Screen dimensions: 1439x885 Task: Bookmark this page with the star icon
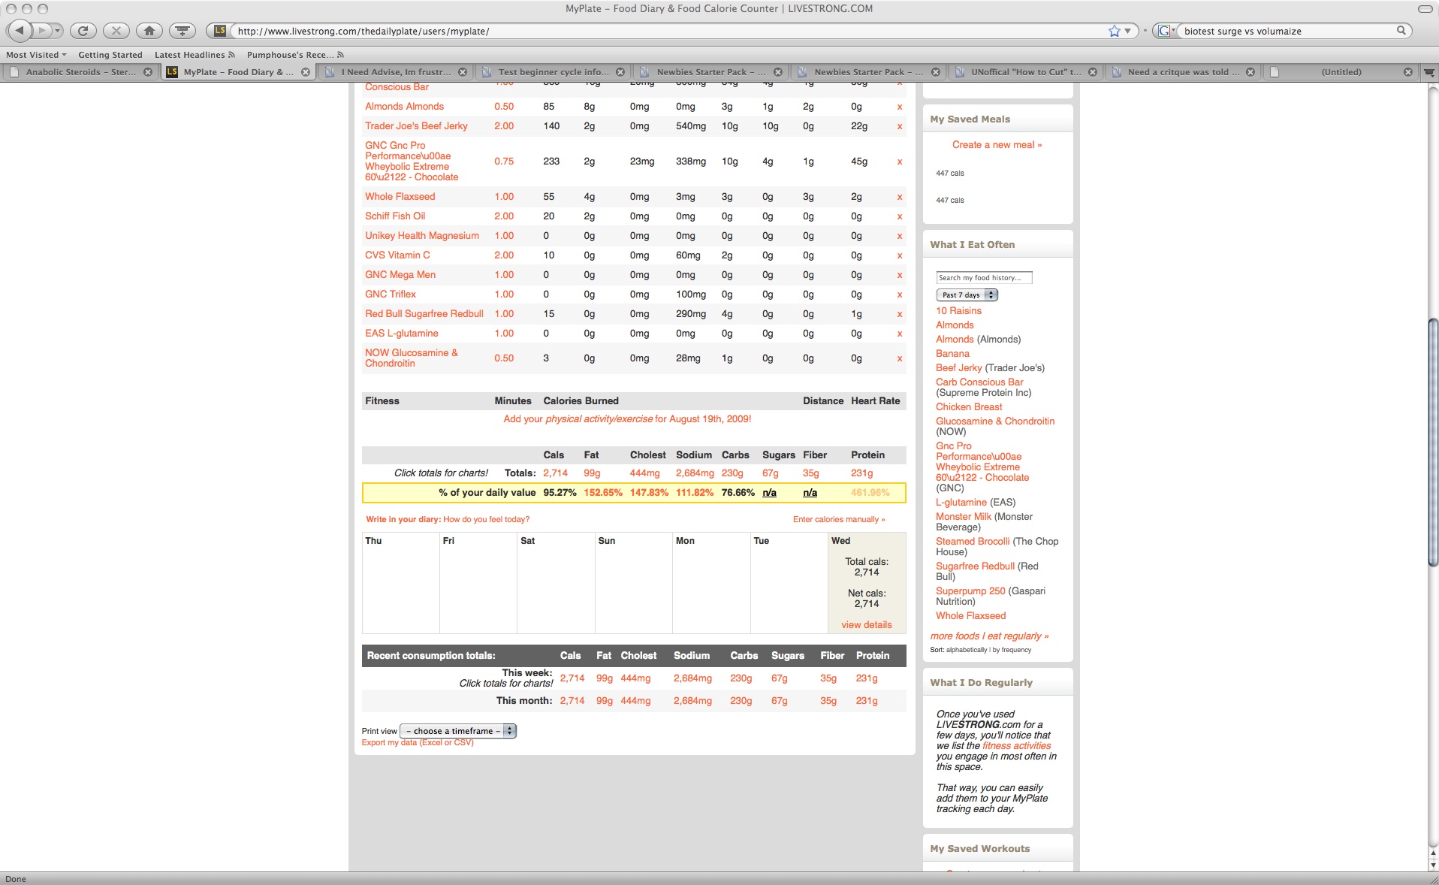coord(1115,31)
